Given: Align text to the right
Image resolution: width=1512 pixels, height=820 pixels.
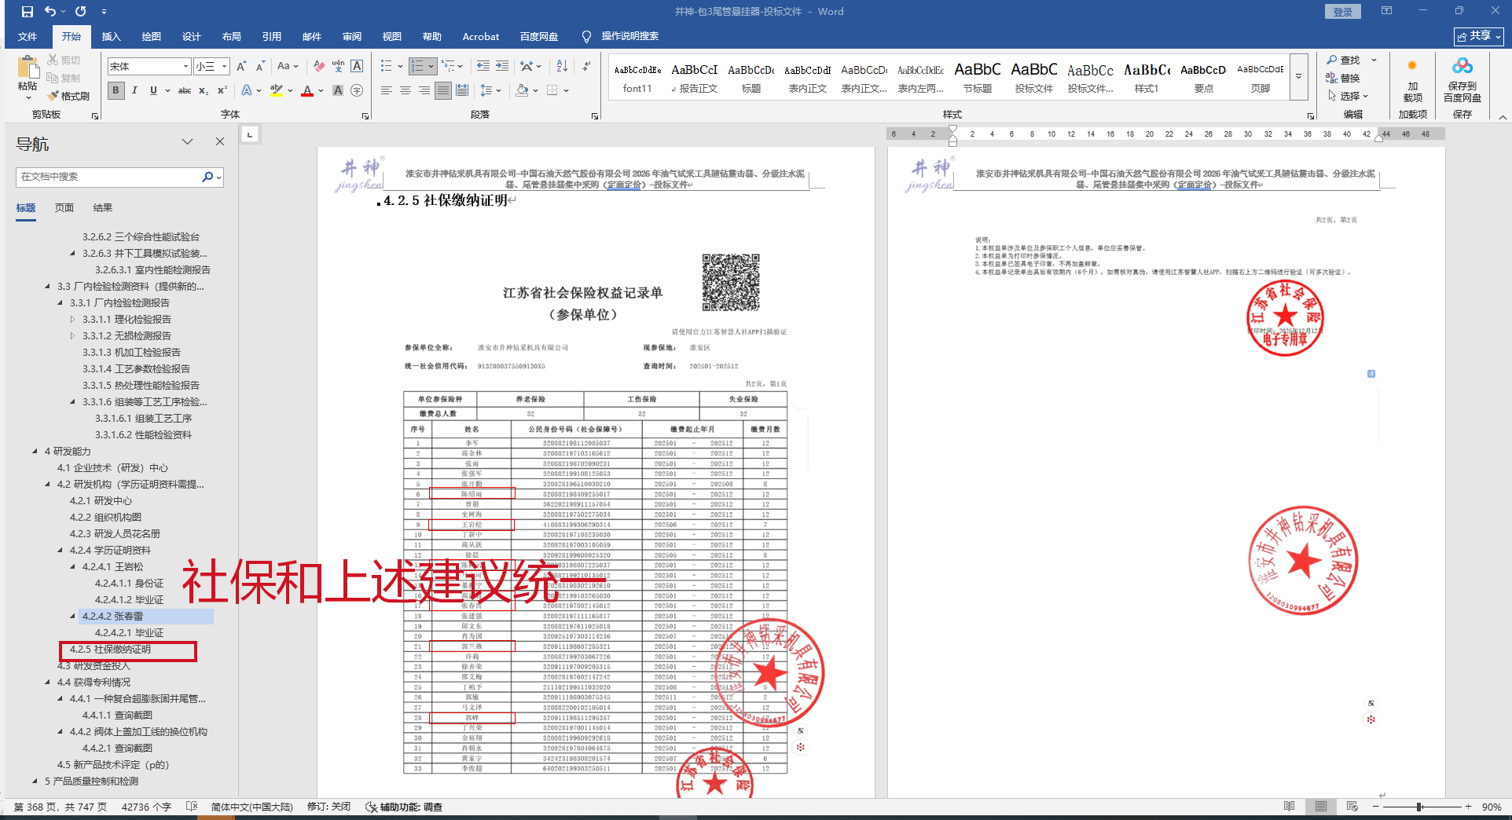Looking at the screenshot, I should tap(424, 90).
